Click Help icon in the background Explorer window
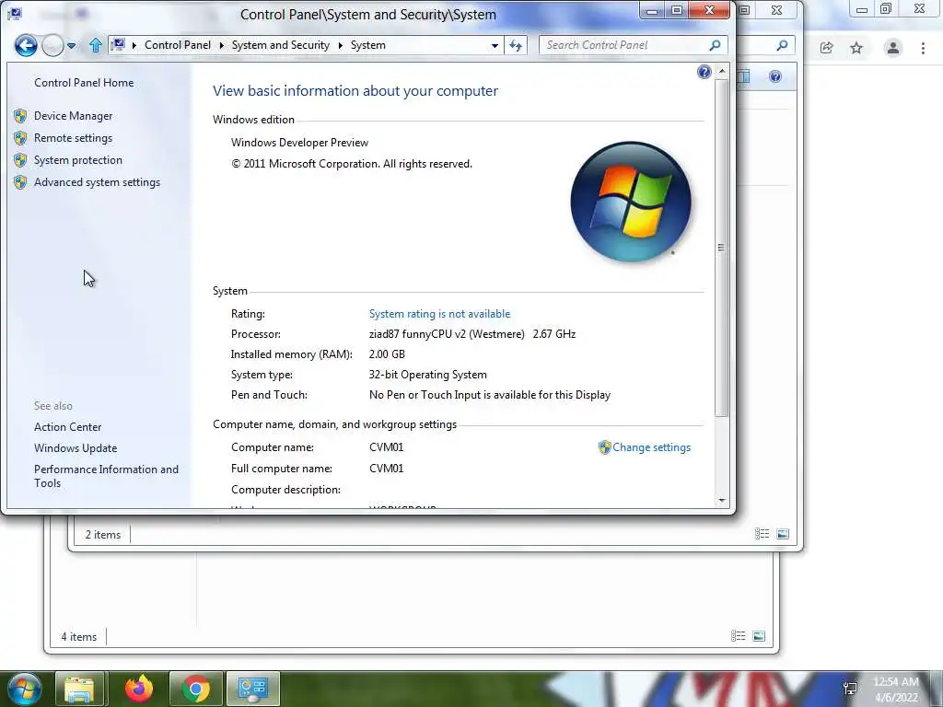This screenshot has width=943, height=707. [x=775, y=76]
